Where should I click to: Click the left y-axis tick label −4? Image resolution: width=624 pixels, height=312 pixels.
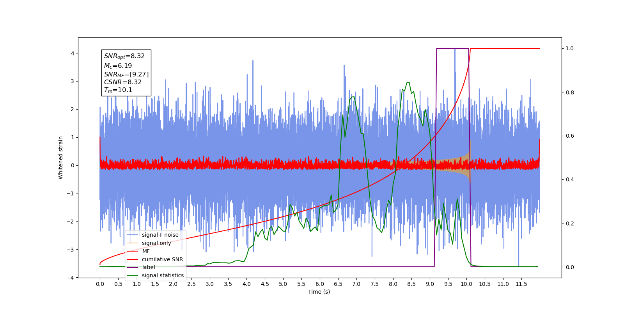coord(71,278)
